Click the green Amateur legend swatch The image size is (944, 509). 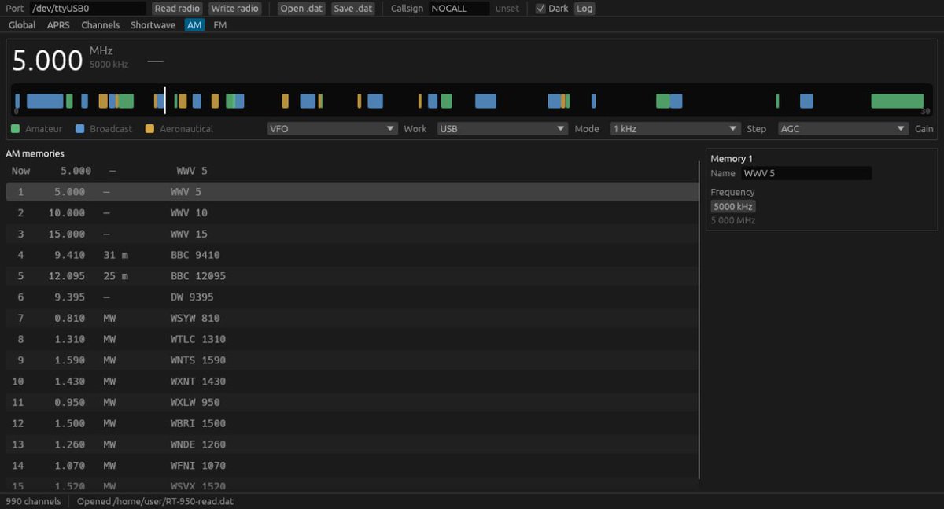click(16, 128)
